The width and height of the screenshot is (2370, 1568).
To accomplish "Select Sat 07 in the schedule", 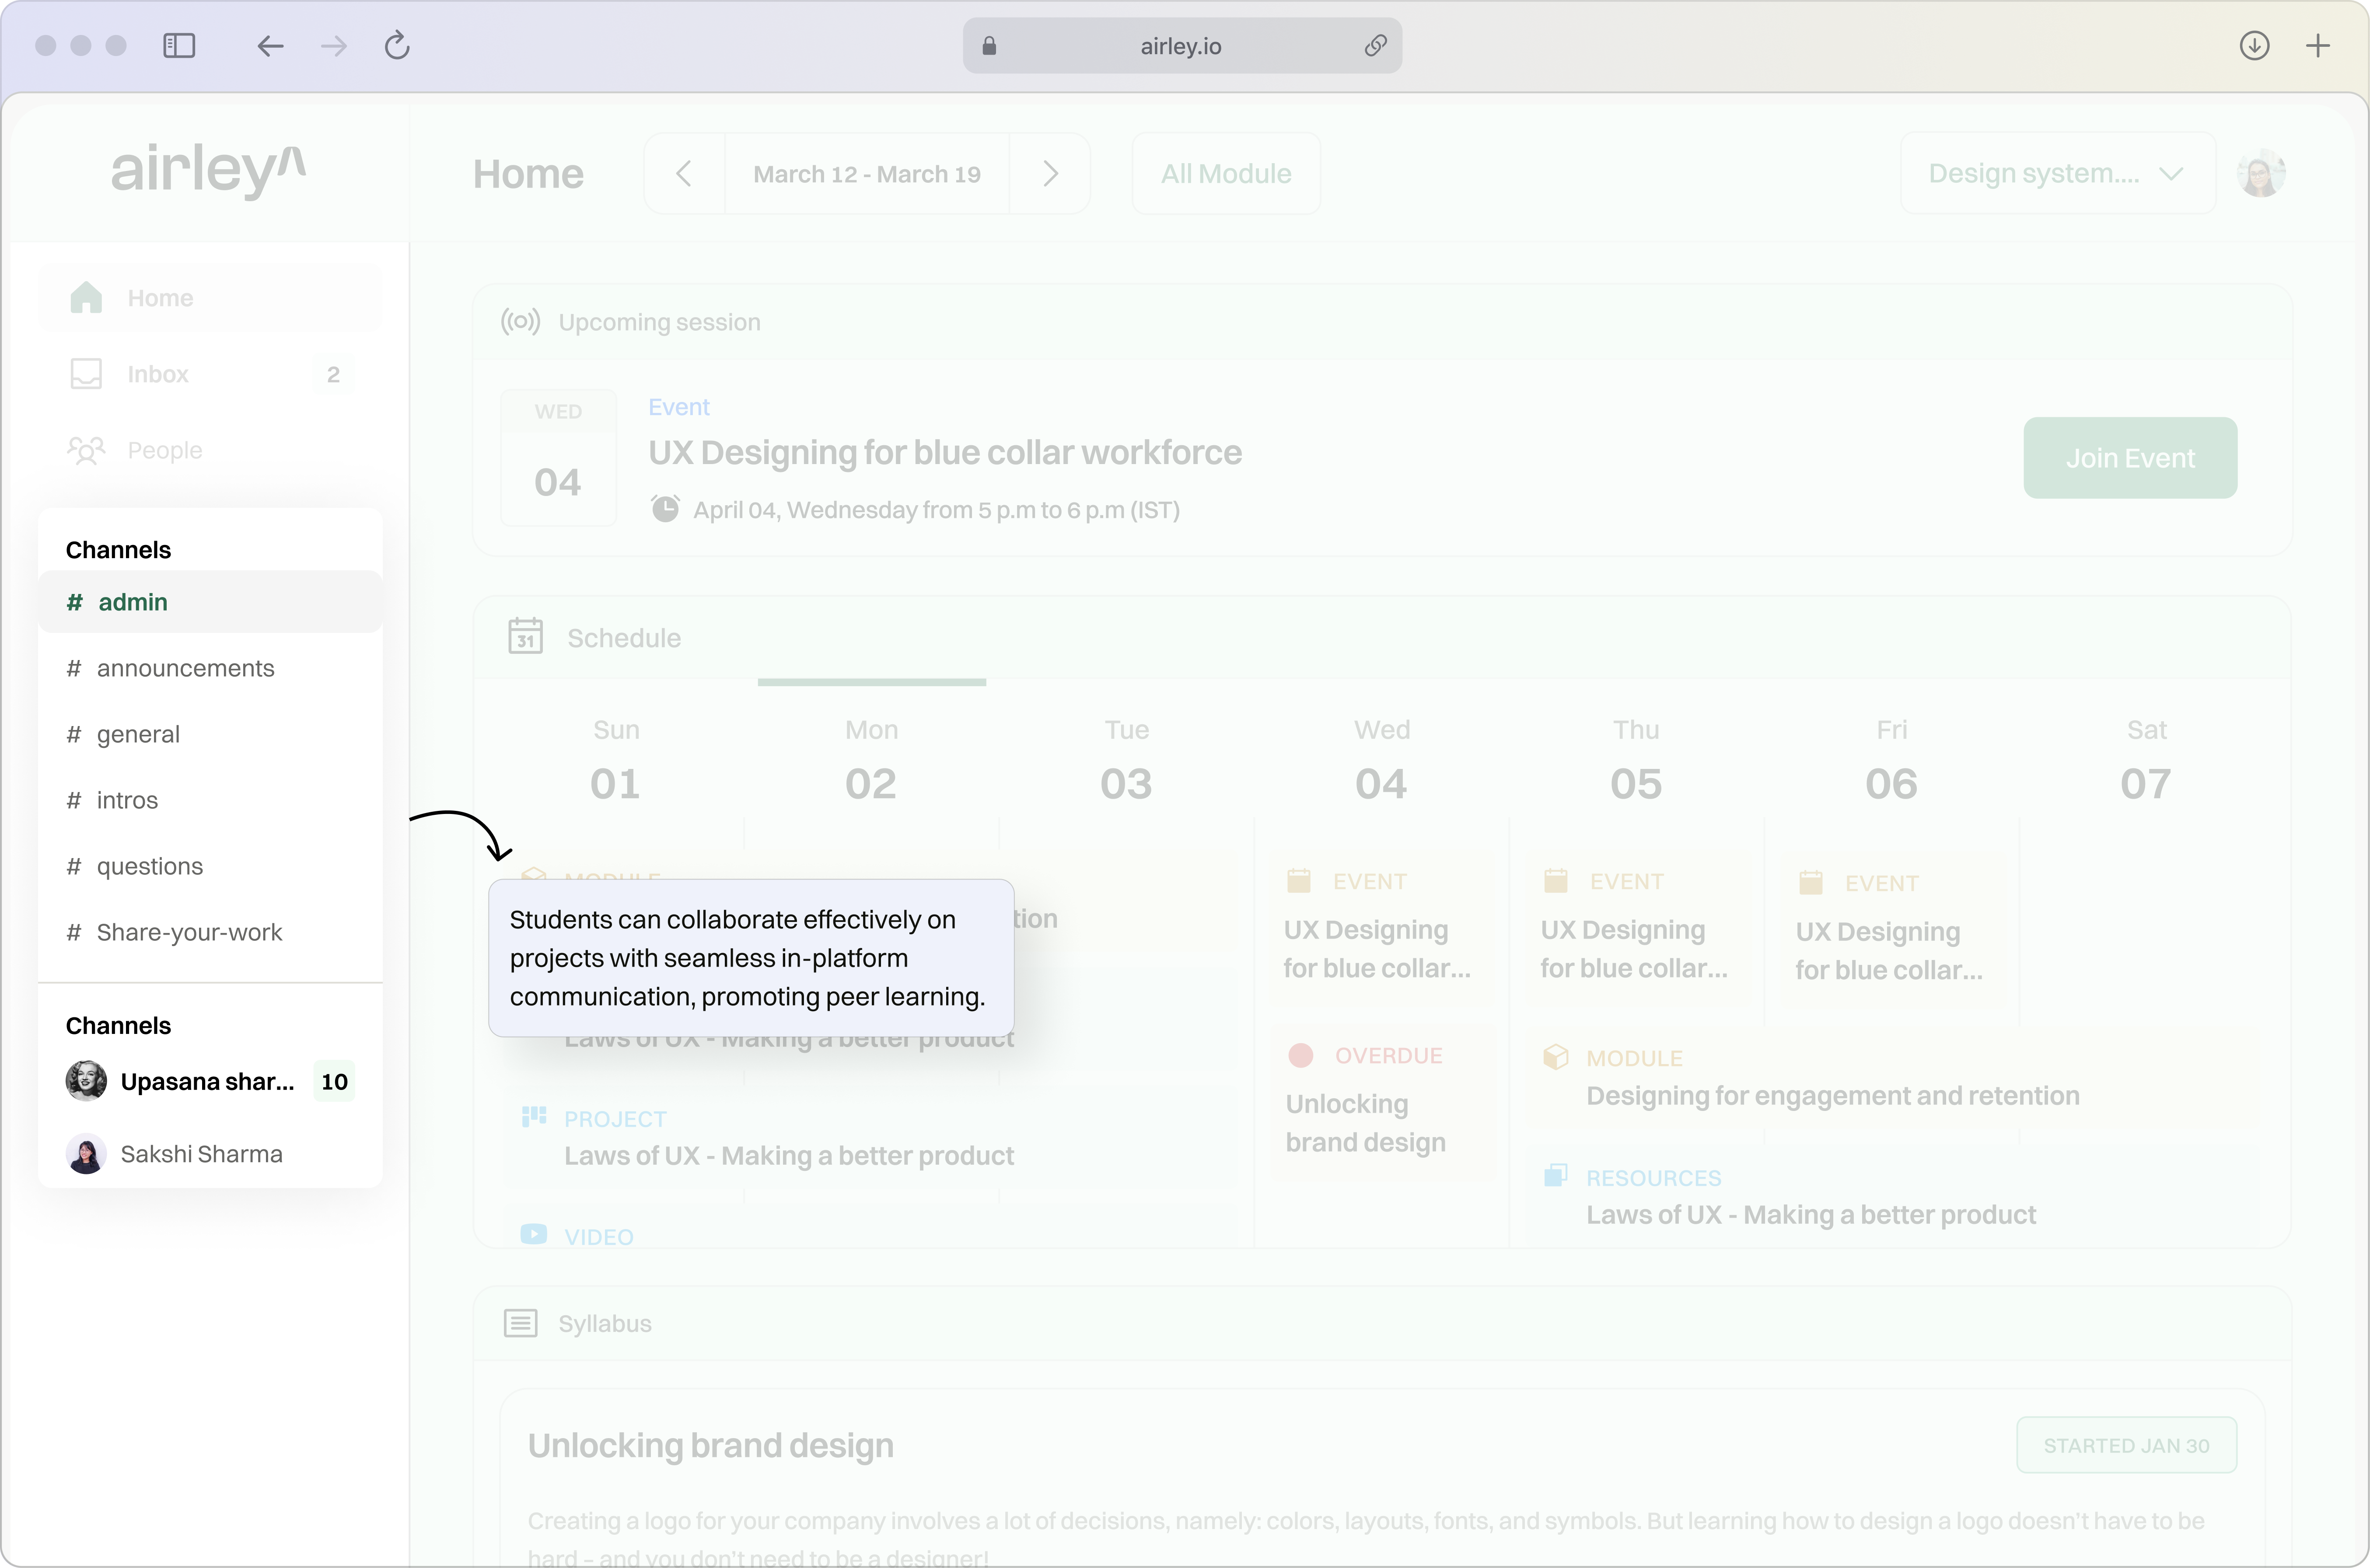I will 2146,760.
